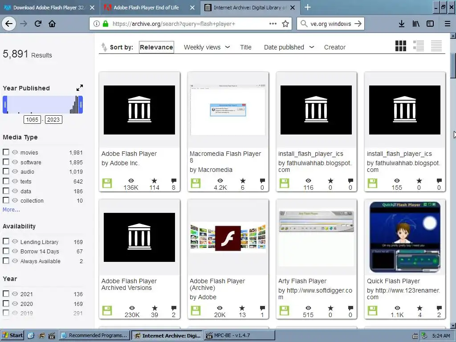Open MPC-BE v1.4.7 from the taskbar

point(240,335)
